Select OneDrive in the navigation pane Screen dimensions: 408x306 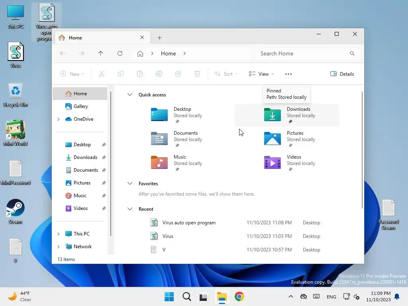tap(80, 119)
